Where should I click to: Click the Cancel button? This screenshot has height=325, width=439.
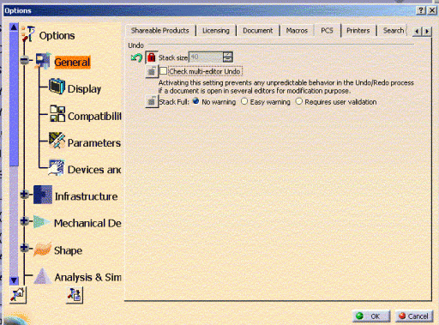tap(414, 316)
